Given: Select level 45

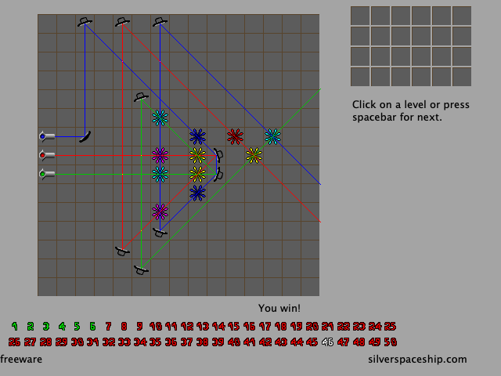Looking at the screenshot, I should coord(312,342).
